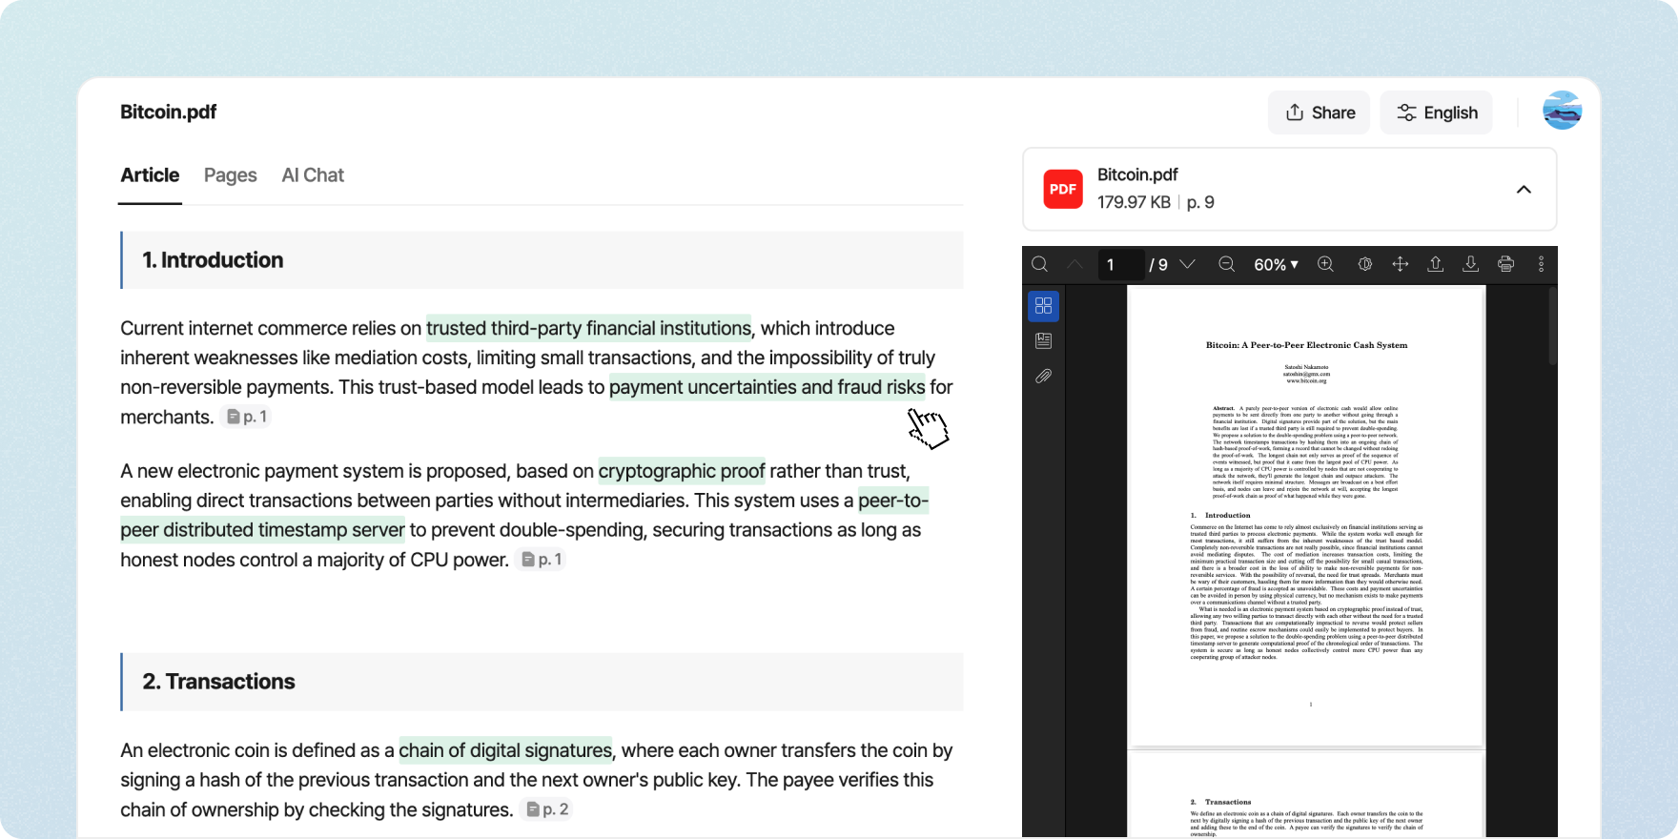Open p.1 citation after 'merchants.'
Image resolution: width=1678 pixels, height=839 pixels.
(246, 417)
